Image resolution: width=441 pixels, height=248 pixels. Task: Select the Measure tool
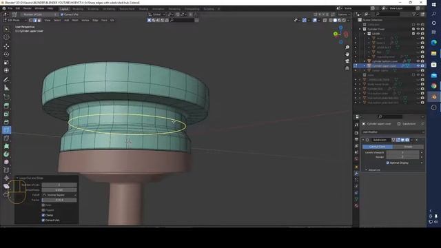tap(6, 88)
